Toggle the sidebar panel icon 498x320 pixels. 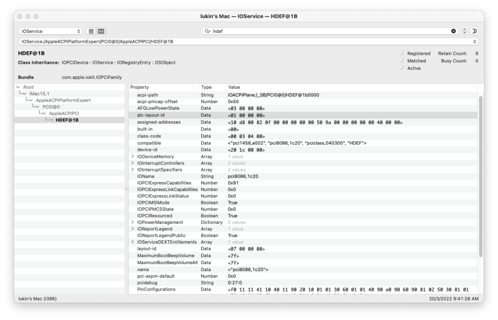coord(474,31)
